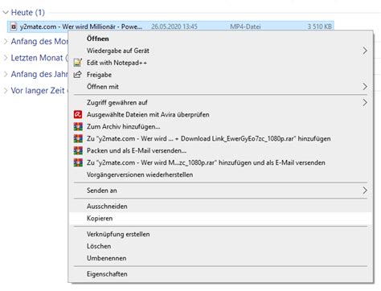Select Zugriff gewähren auf entry
Screen dimensions: 381x291
tap(220, 103)
